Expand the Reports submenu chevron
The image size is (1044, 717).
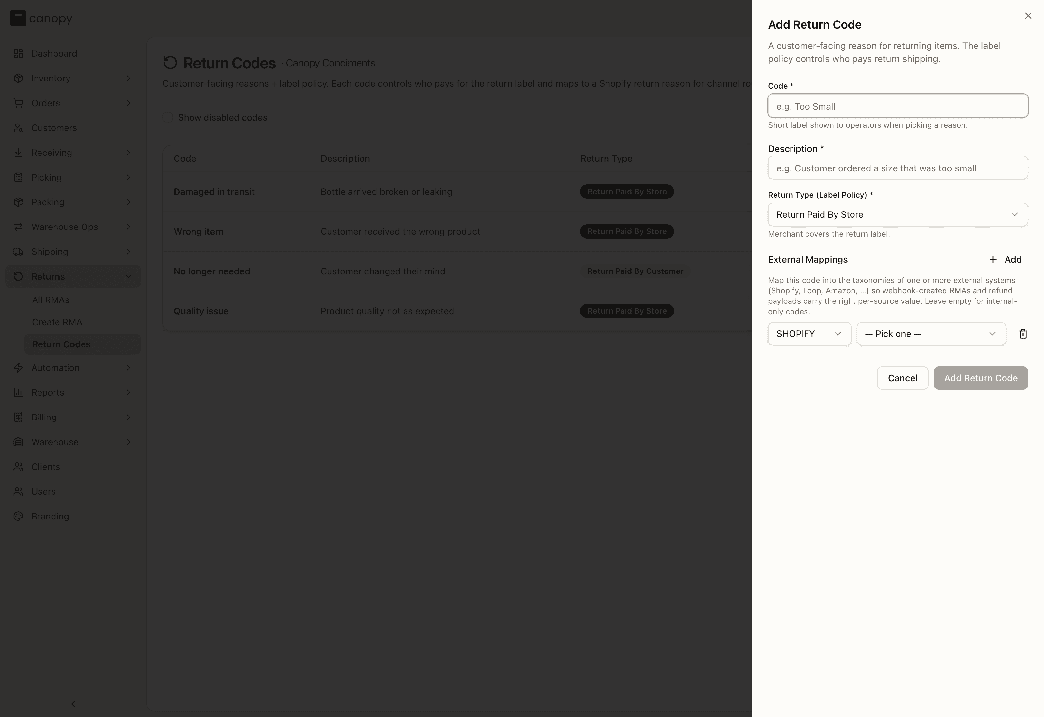129,393
